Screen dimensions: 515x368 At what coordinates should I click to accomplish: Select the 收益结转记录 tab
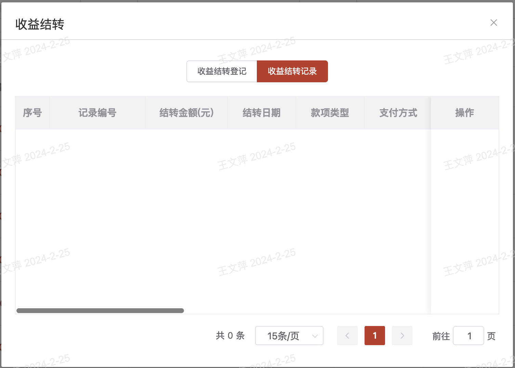(292, 71)
